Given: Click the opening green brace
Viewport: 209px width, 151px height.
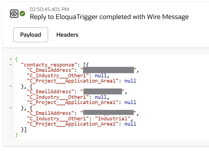Looking at the screenshot, I should click(x=16, y=59).
